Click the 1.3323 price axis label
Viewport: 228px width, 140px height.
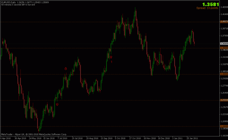click(224, 57)
